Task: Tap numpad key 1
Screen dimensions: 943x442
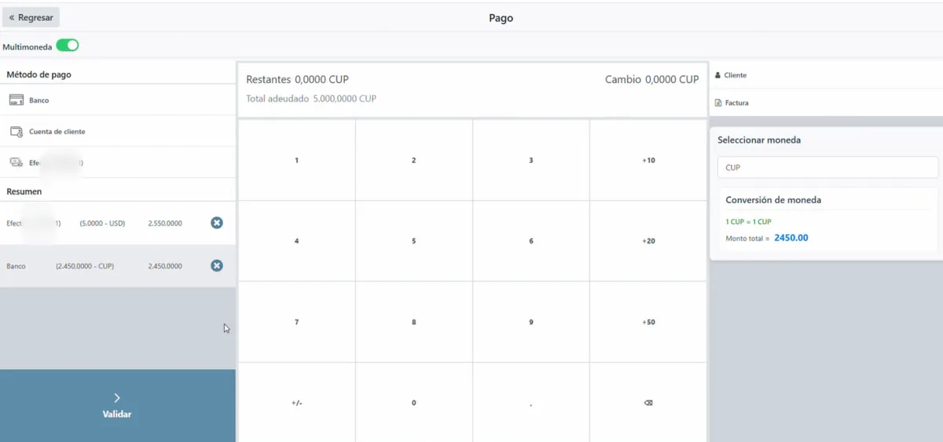Action: [x=296, y=160]
